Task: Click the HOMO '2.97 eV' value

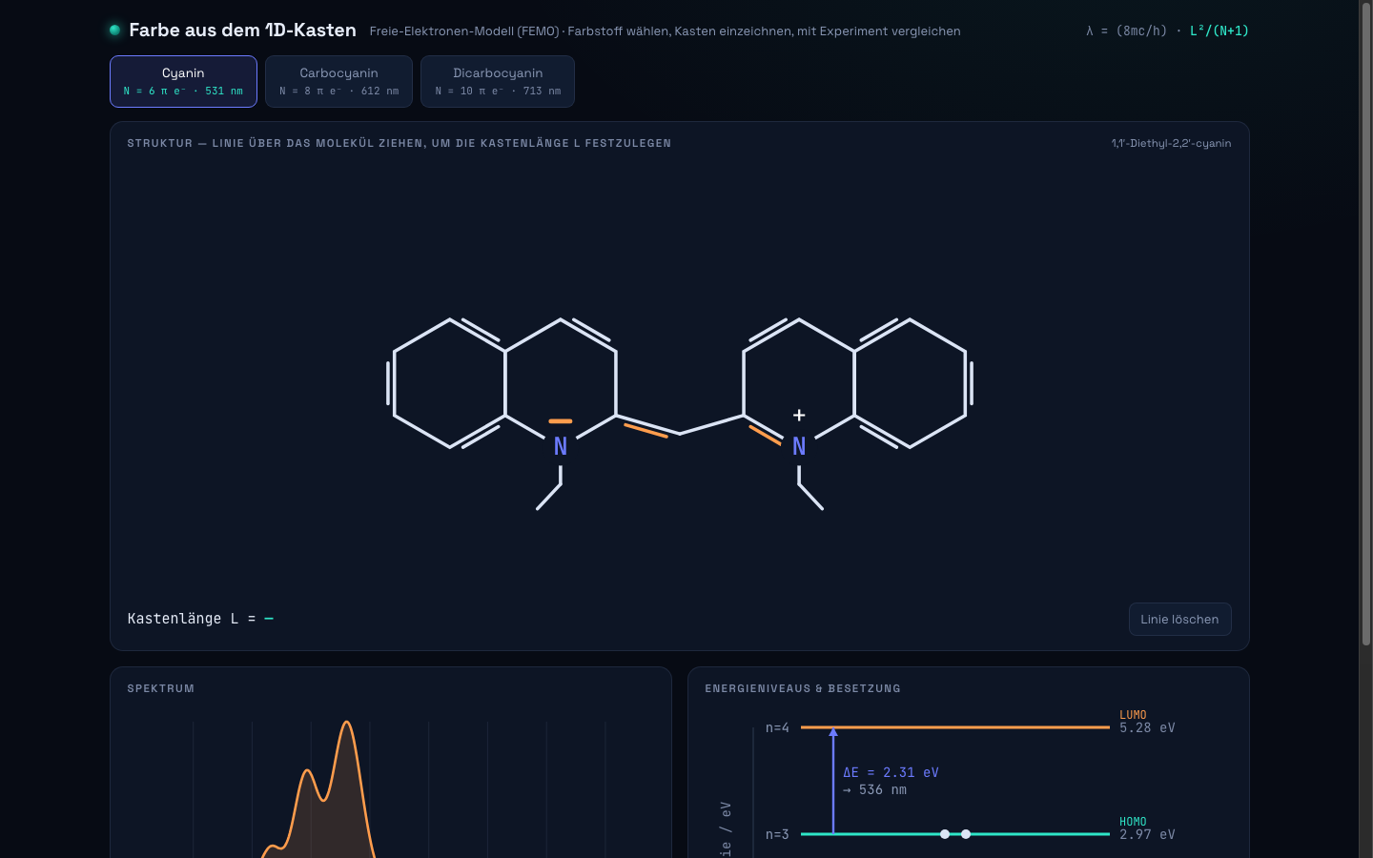Action: pyautogui.click(x=1147, y=834)
